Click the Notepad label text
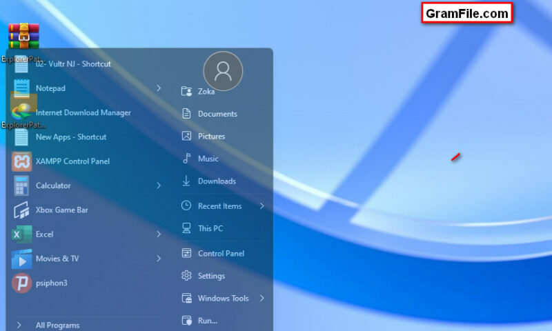This screenshot has height=331, width=552. point(50,88)
